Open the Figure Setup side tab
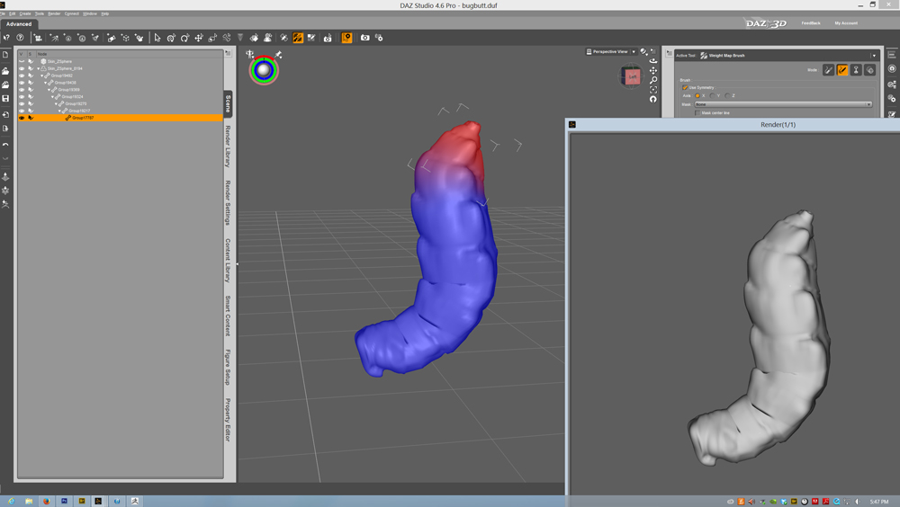Viewport: 900px width, 507px height. (228, 367)
